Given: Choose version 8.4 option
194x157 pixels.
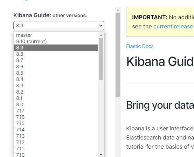Looking at the screenshot, I should [x=56, y=79].
